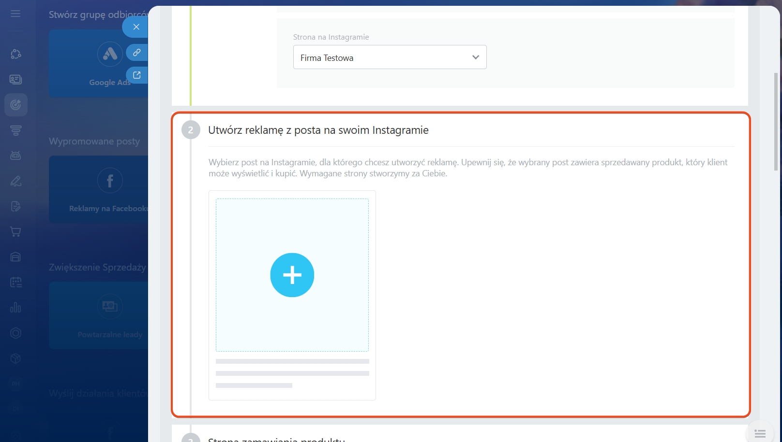The width and height of the screenshot is (782, 442).
Task: Click the document edit icon in the sidebar
Action: pyautogui.click(x=15, y=206)
